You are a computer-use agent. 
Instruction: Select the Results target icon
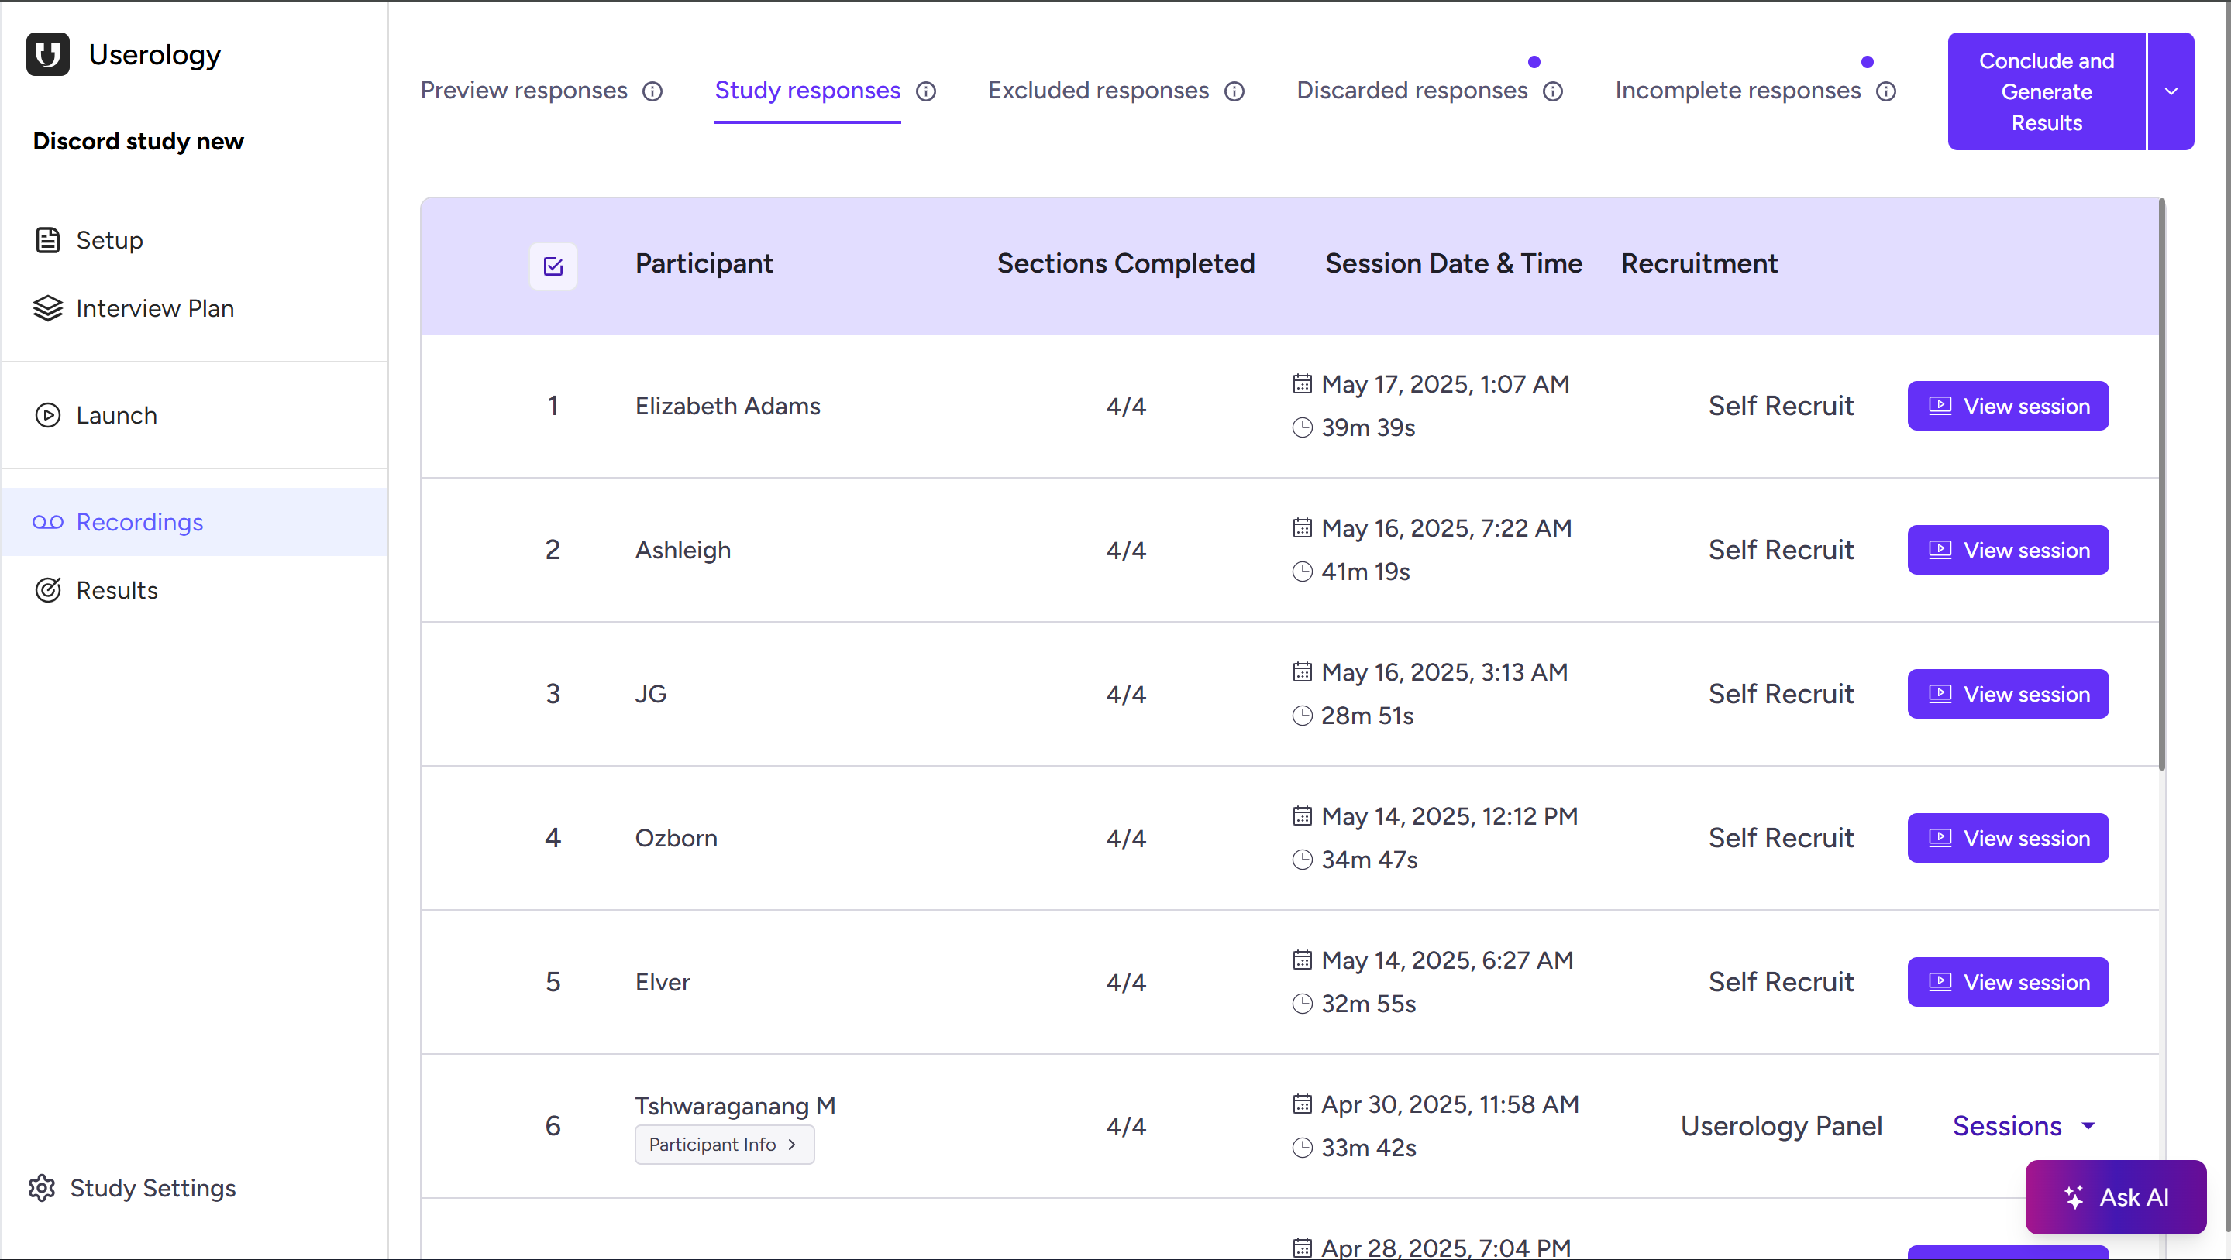(47, 590)
